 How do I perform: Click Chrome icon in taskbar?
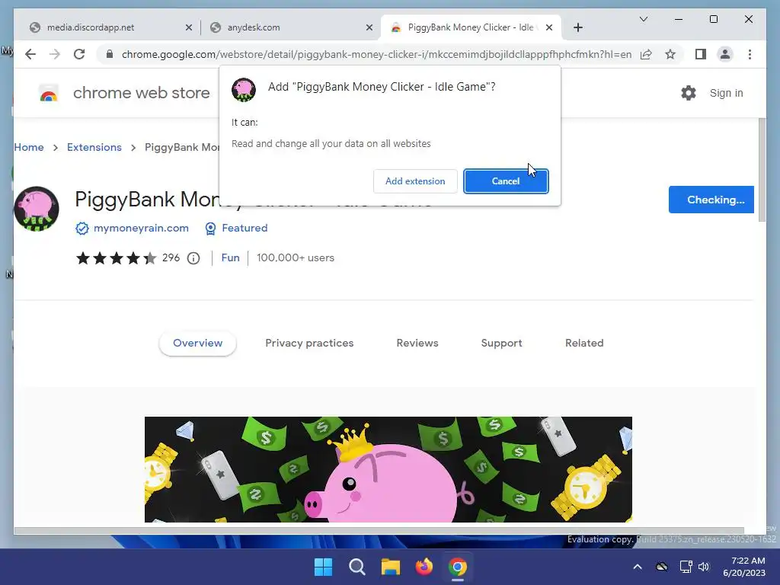[458, 567]
